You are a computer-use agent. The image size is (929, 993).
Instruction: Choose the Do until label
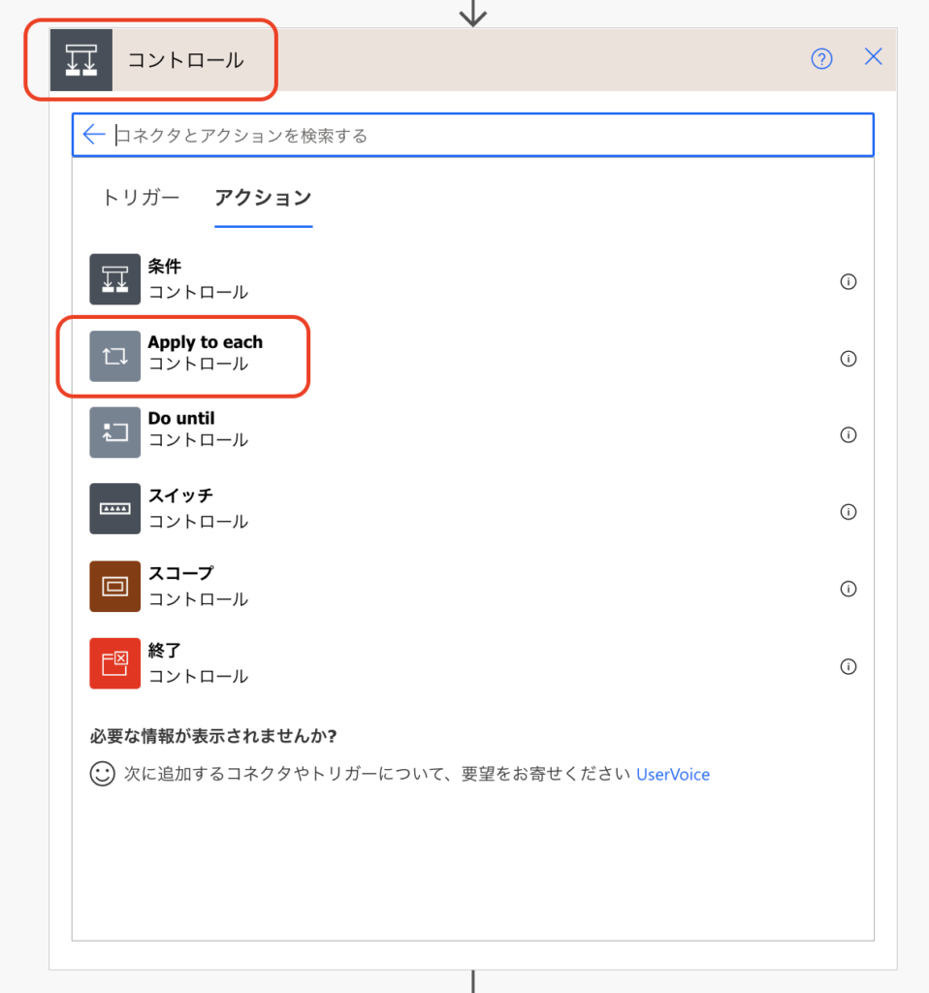(181, 419)
